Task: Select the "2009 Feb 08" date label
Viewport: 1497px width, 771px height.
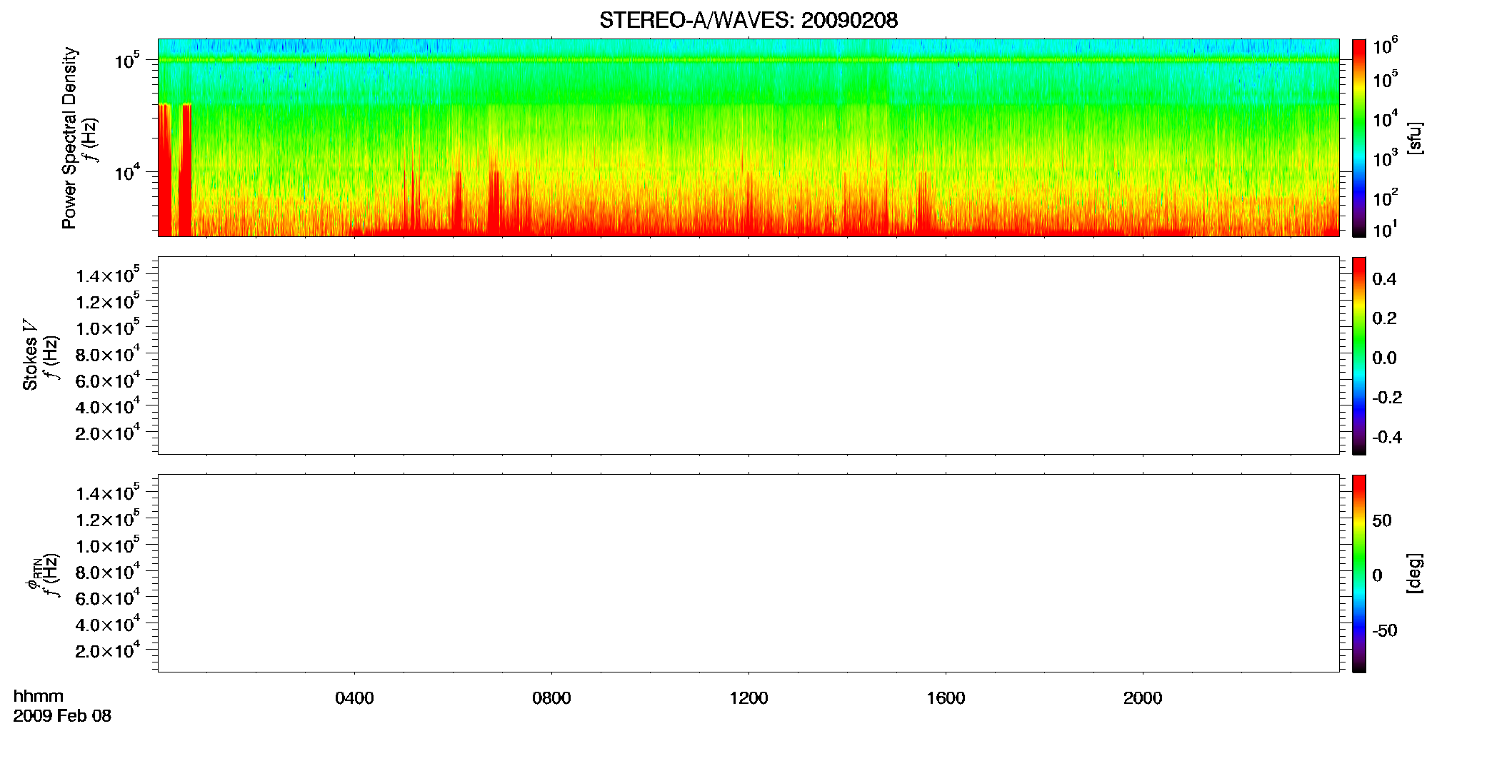Action: coord(62,715)
